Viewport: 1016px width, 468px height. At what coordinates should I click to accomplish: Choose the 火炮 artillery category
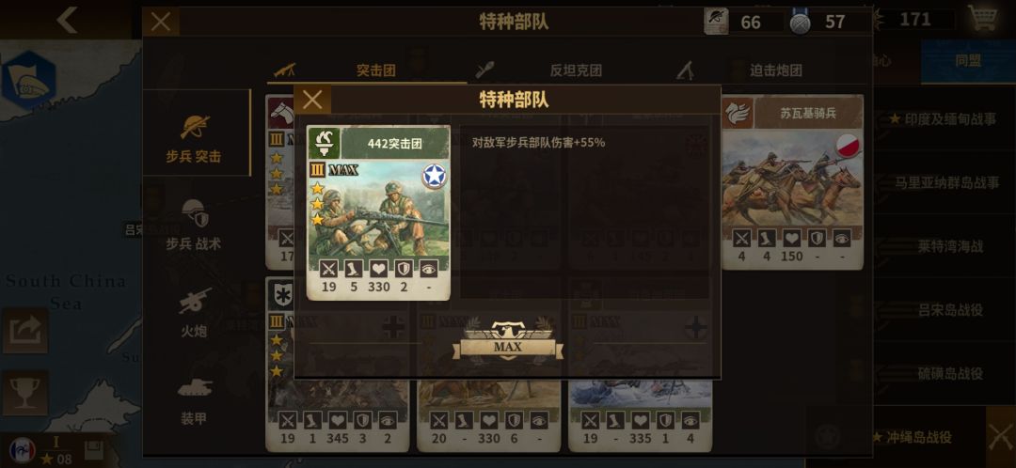point(194,313)
